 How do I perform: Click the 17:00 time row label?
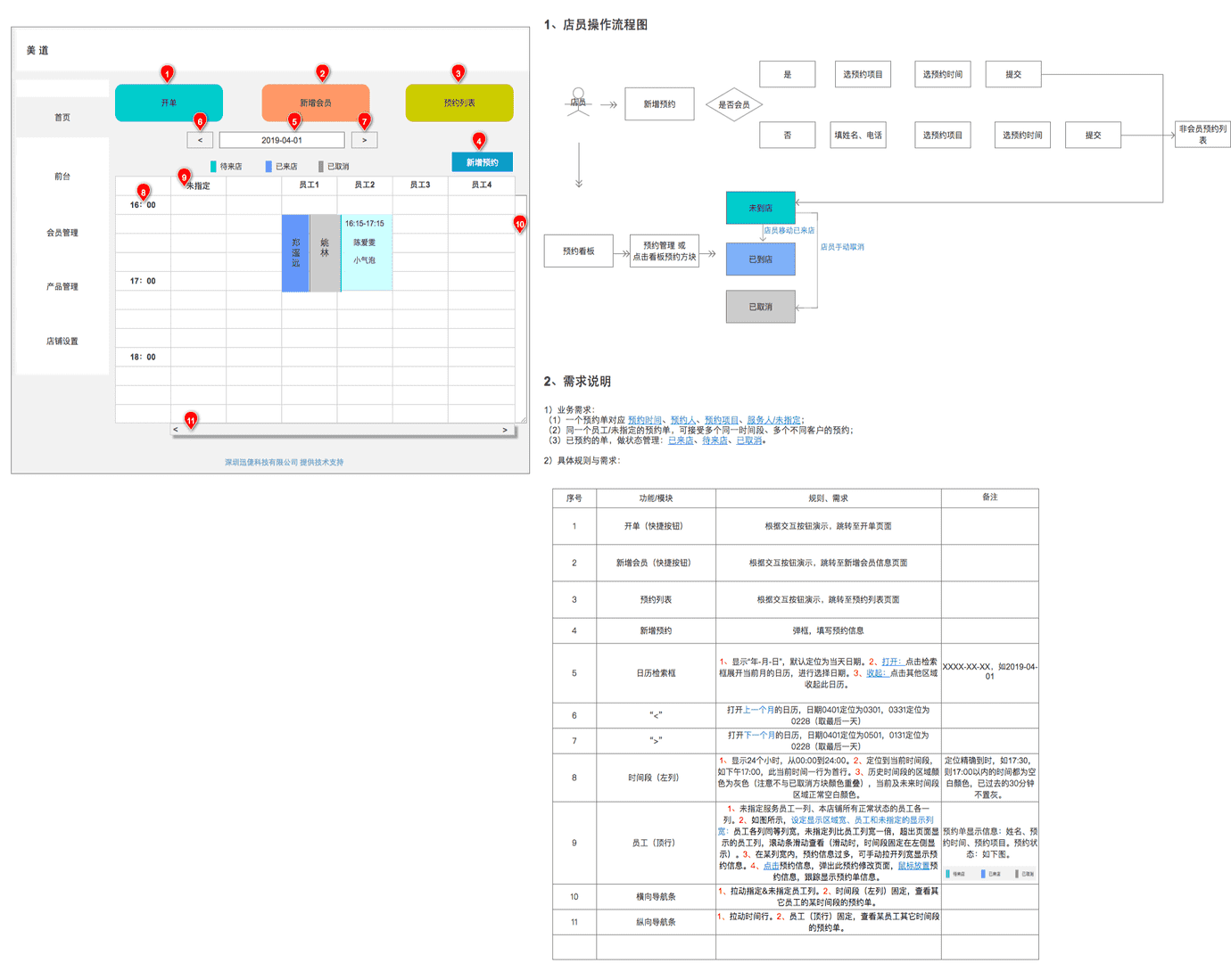(143, 281)
